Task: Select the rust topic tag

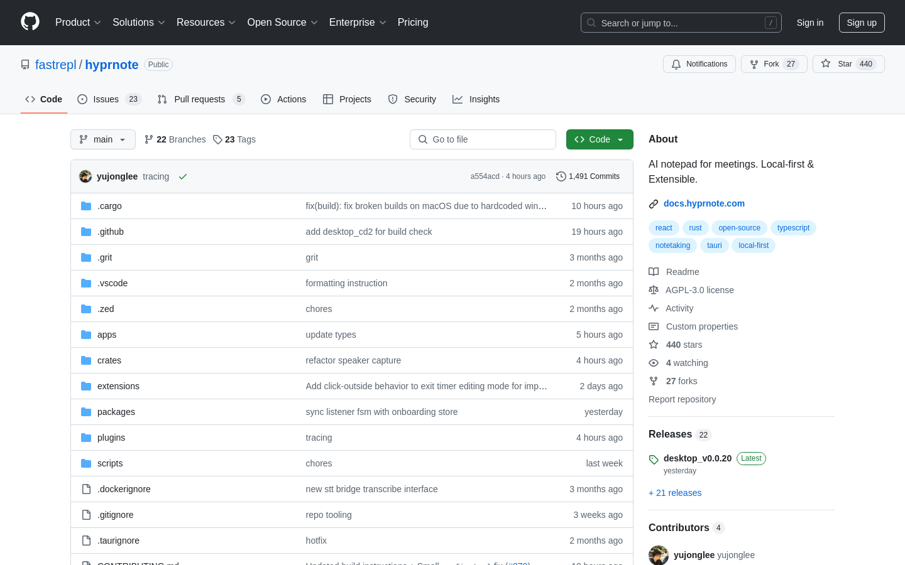Action: [695, 228]
